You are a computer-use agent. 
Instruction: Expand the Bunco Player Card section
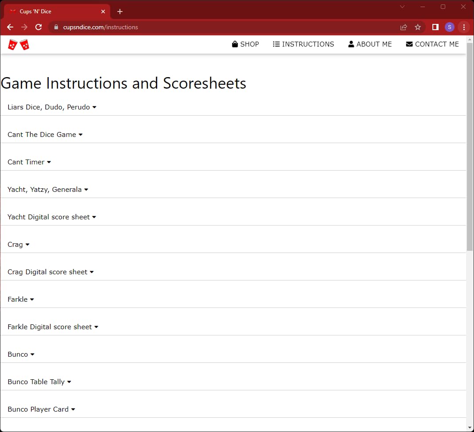[41, 409]
